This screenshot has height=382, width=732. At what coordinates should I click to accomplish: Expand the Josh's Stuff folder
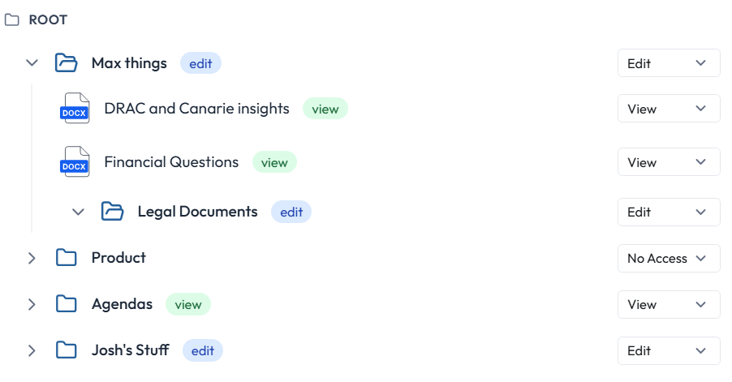32,350
